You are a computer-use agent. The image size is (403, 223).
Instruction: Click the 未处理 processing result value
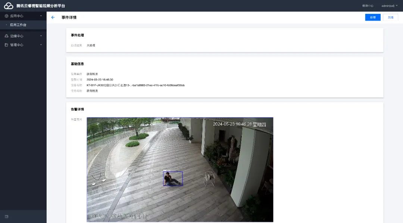pos(91,45)
